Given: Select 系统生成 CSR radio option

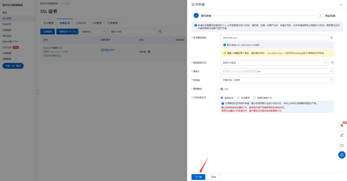Looking at the screenshot, I should [222, 98].
